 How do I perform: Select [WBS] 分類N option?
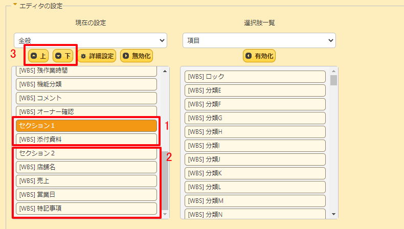click(x=255, y=214)
